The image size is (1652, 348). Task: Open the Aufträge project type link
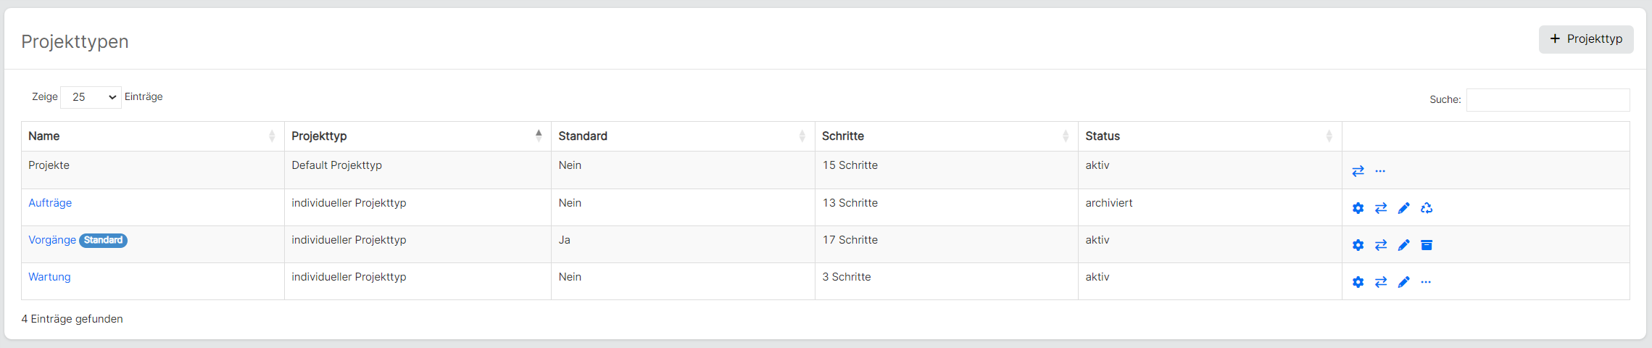click(x=50, y=203)
